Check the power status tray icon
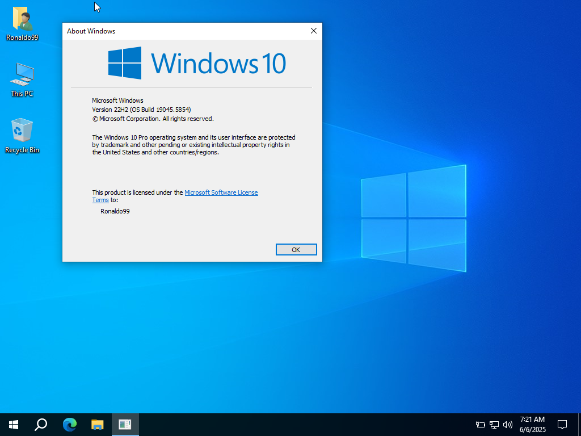581x436 pixels. (x=481, y=425)
